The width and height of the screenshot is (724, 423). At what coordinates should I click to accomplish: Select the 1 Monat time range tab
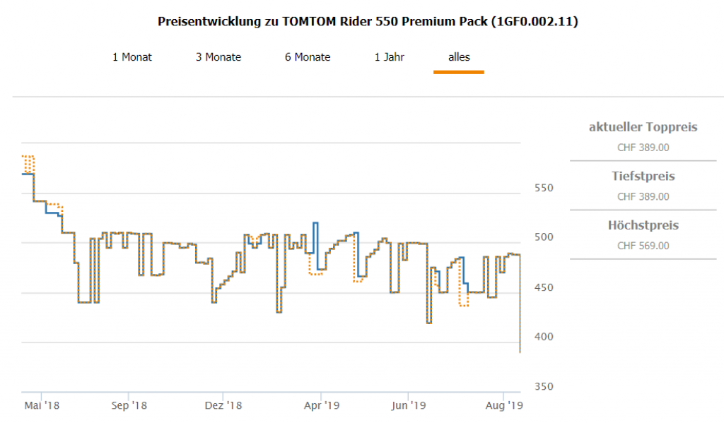click(132, 57)
